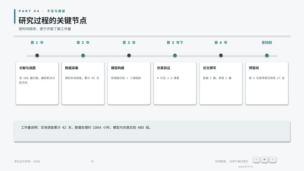Click the subtitle 按时间顺序，便于评委了解工作量
The height and width of the screenshot is (171, 304).
coord(45,29)
